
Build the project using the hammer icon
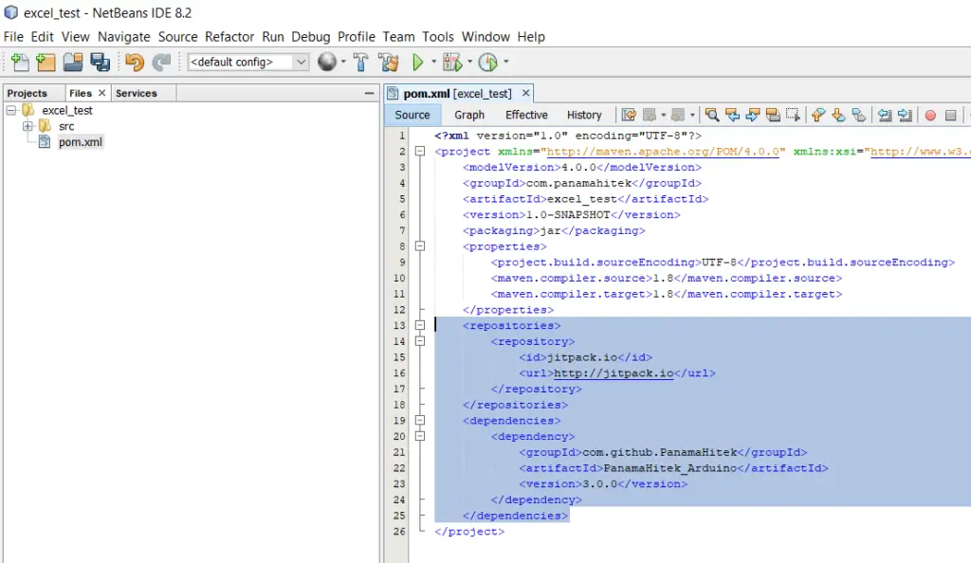(361, 63)
